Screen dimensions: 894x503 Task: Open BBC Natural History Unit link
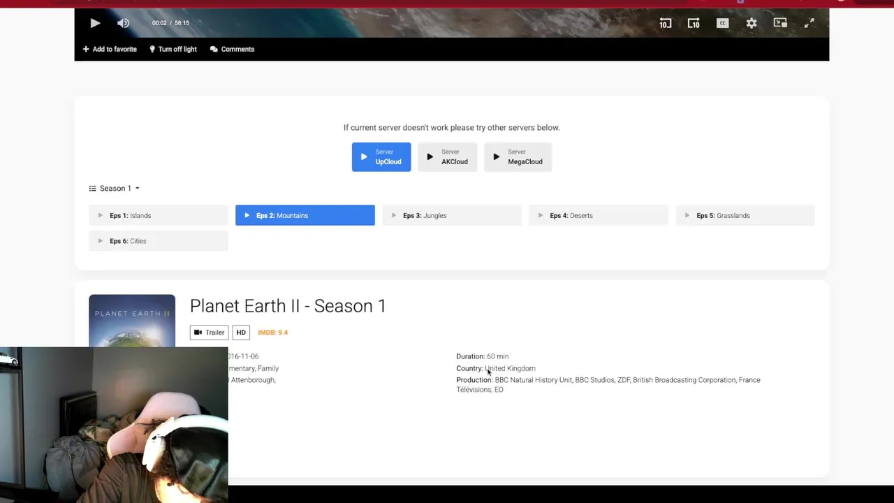pyautogui.click(x=533, y=380)
